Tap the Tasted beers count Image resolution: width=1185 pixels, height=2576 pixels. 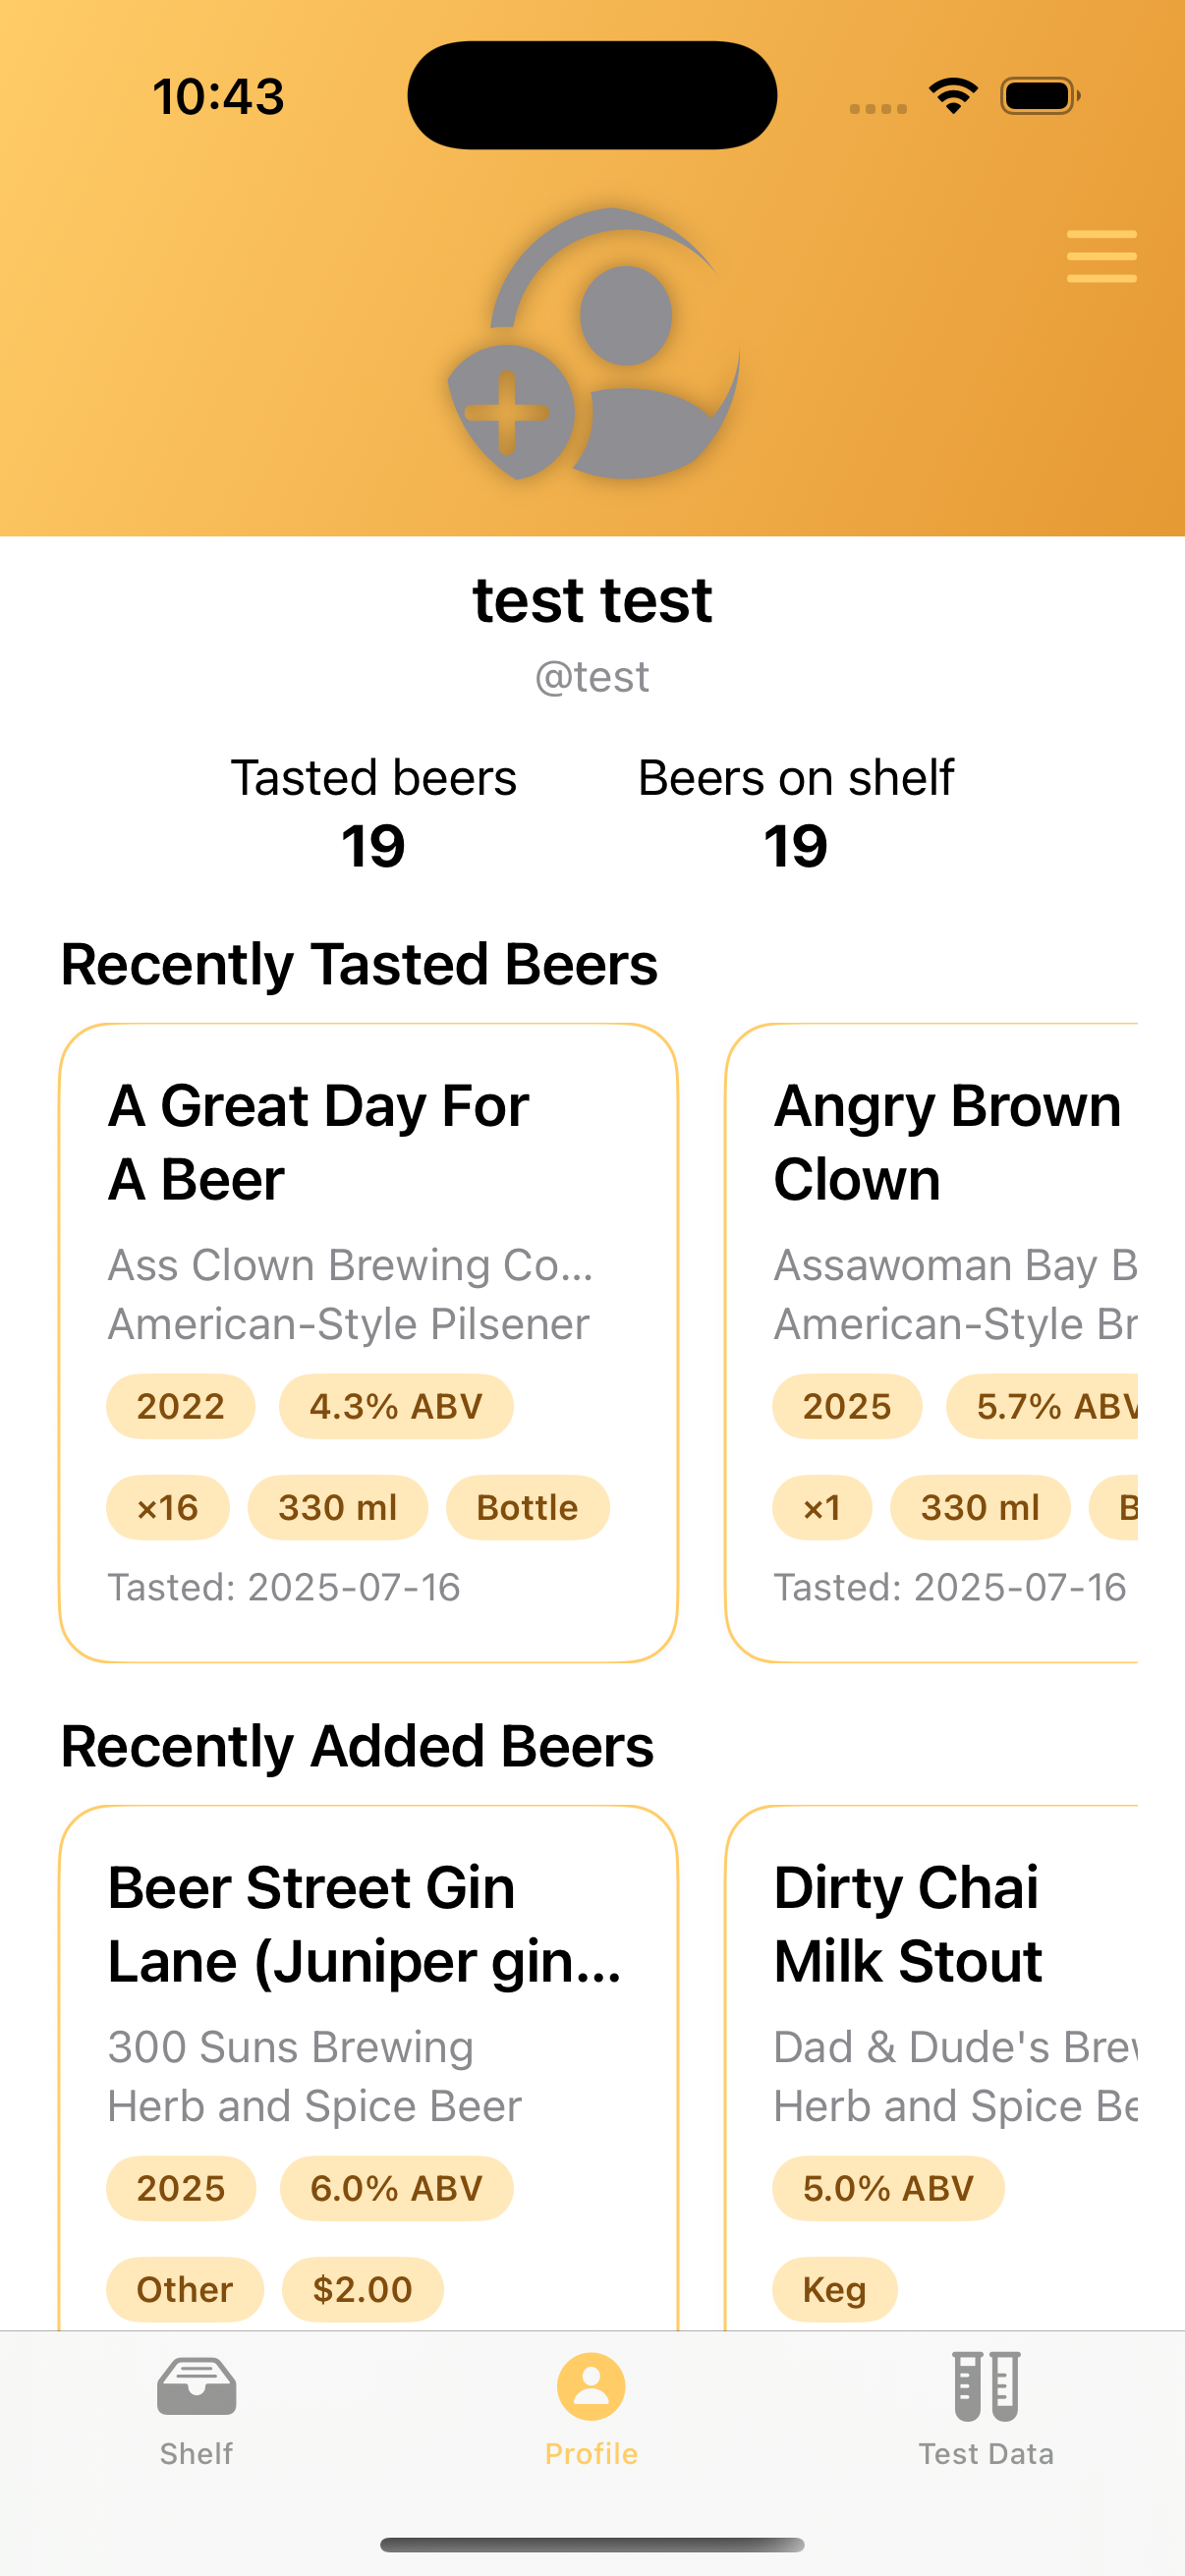tap(373, 845)
